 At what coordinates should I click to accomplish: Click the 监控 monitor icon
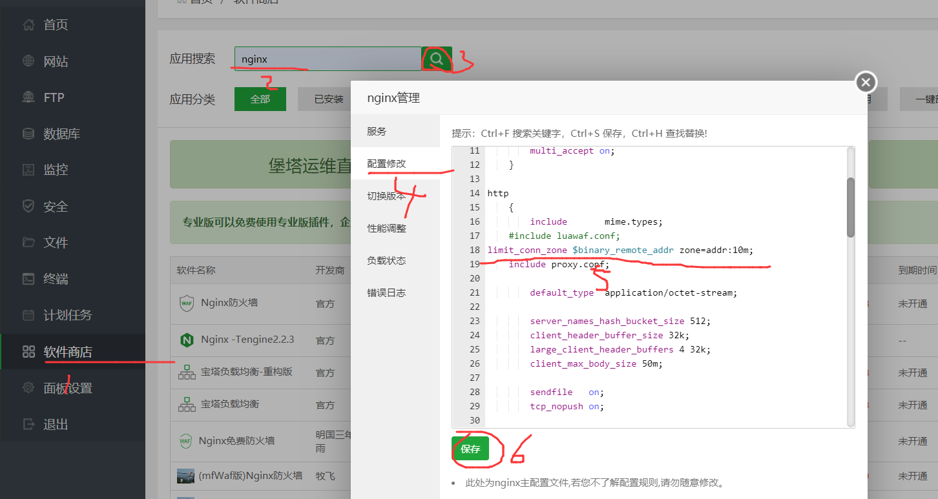tap(28, 170)
